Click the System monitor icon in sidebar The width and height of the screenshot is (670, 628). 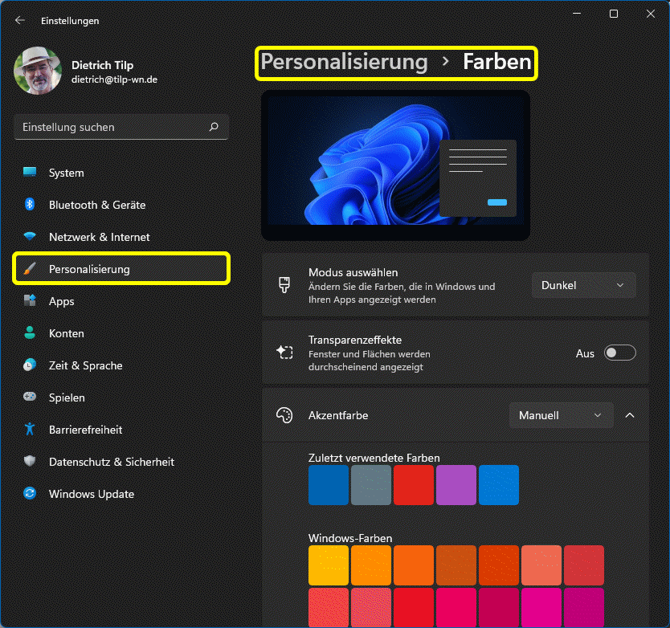(x=30, y=173)
